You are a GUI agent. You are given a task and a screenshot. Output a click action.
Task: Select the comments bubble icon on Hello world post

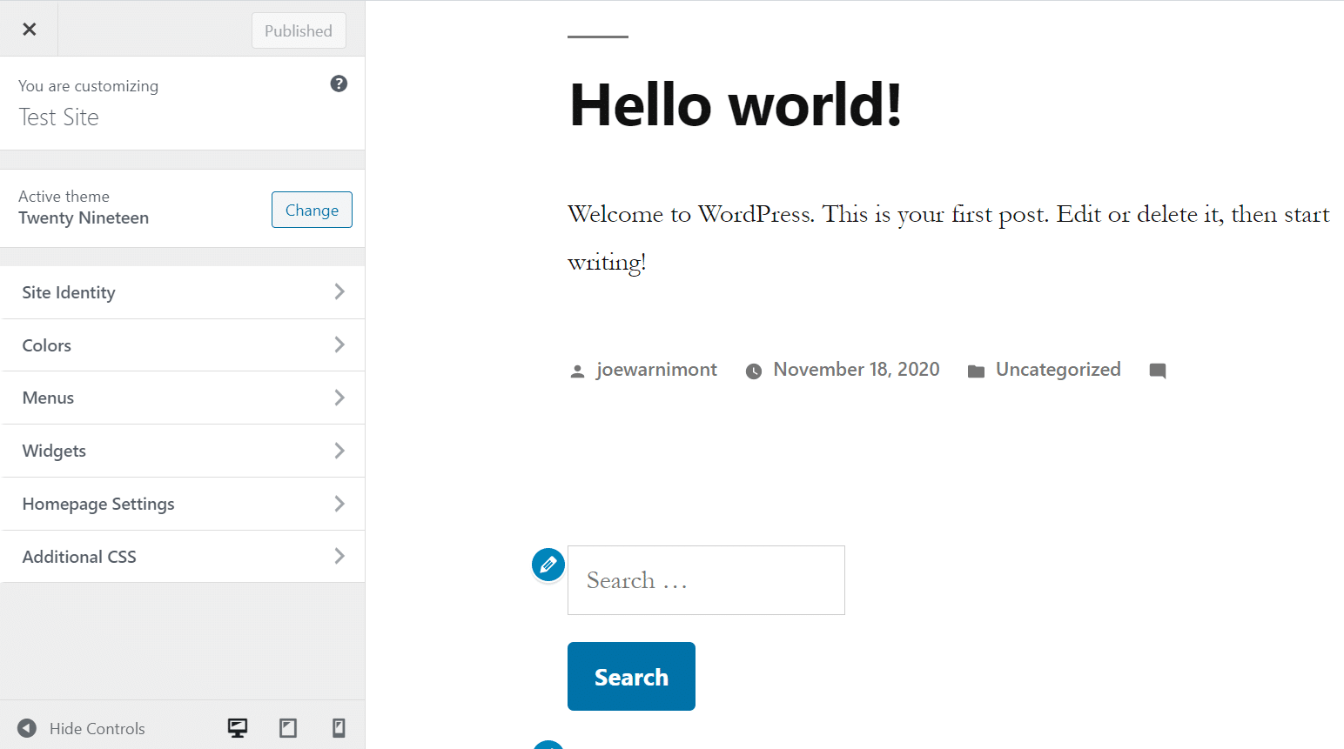1157,370
